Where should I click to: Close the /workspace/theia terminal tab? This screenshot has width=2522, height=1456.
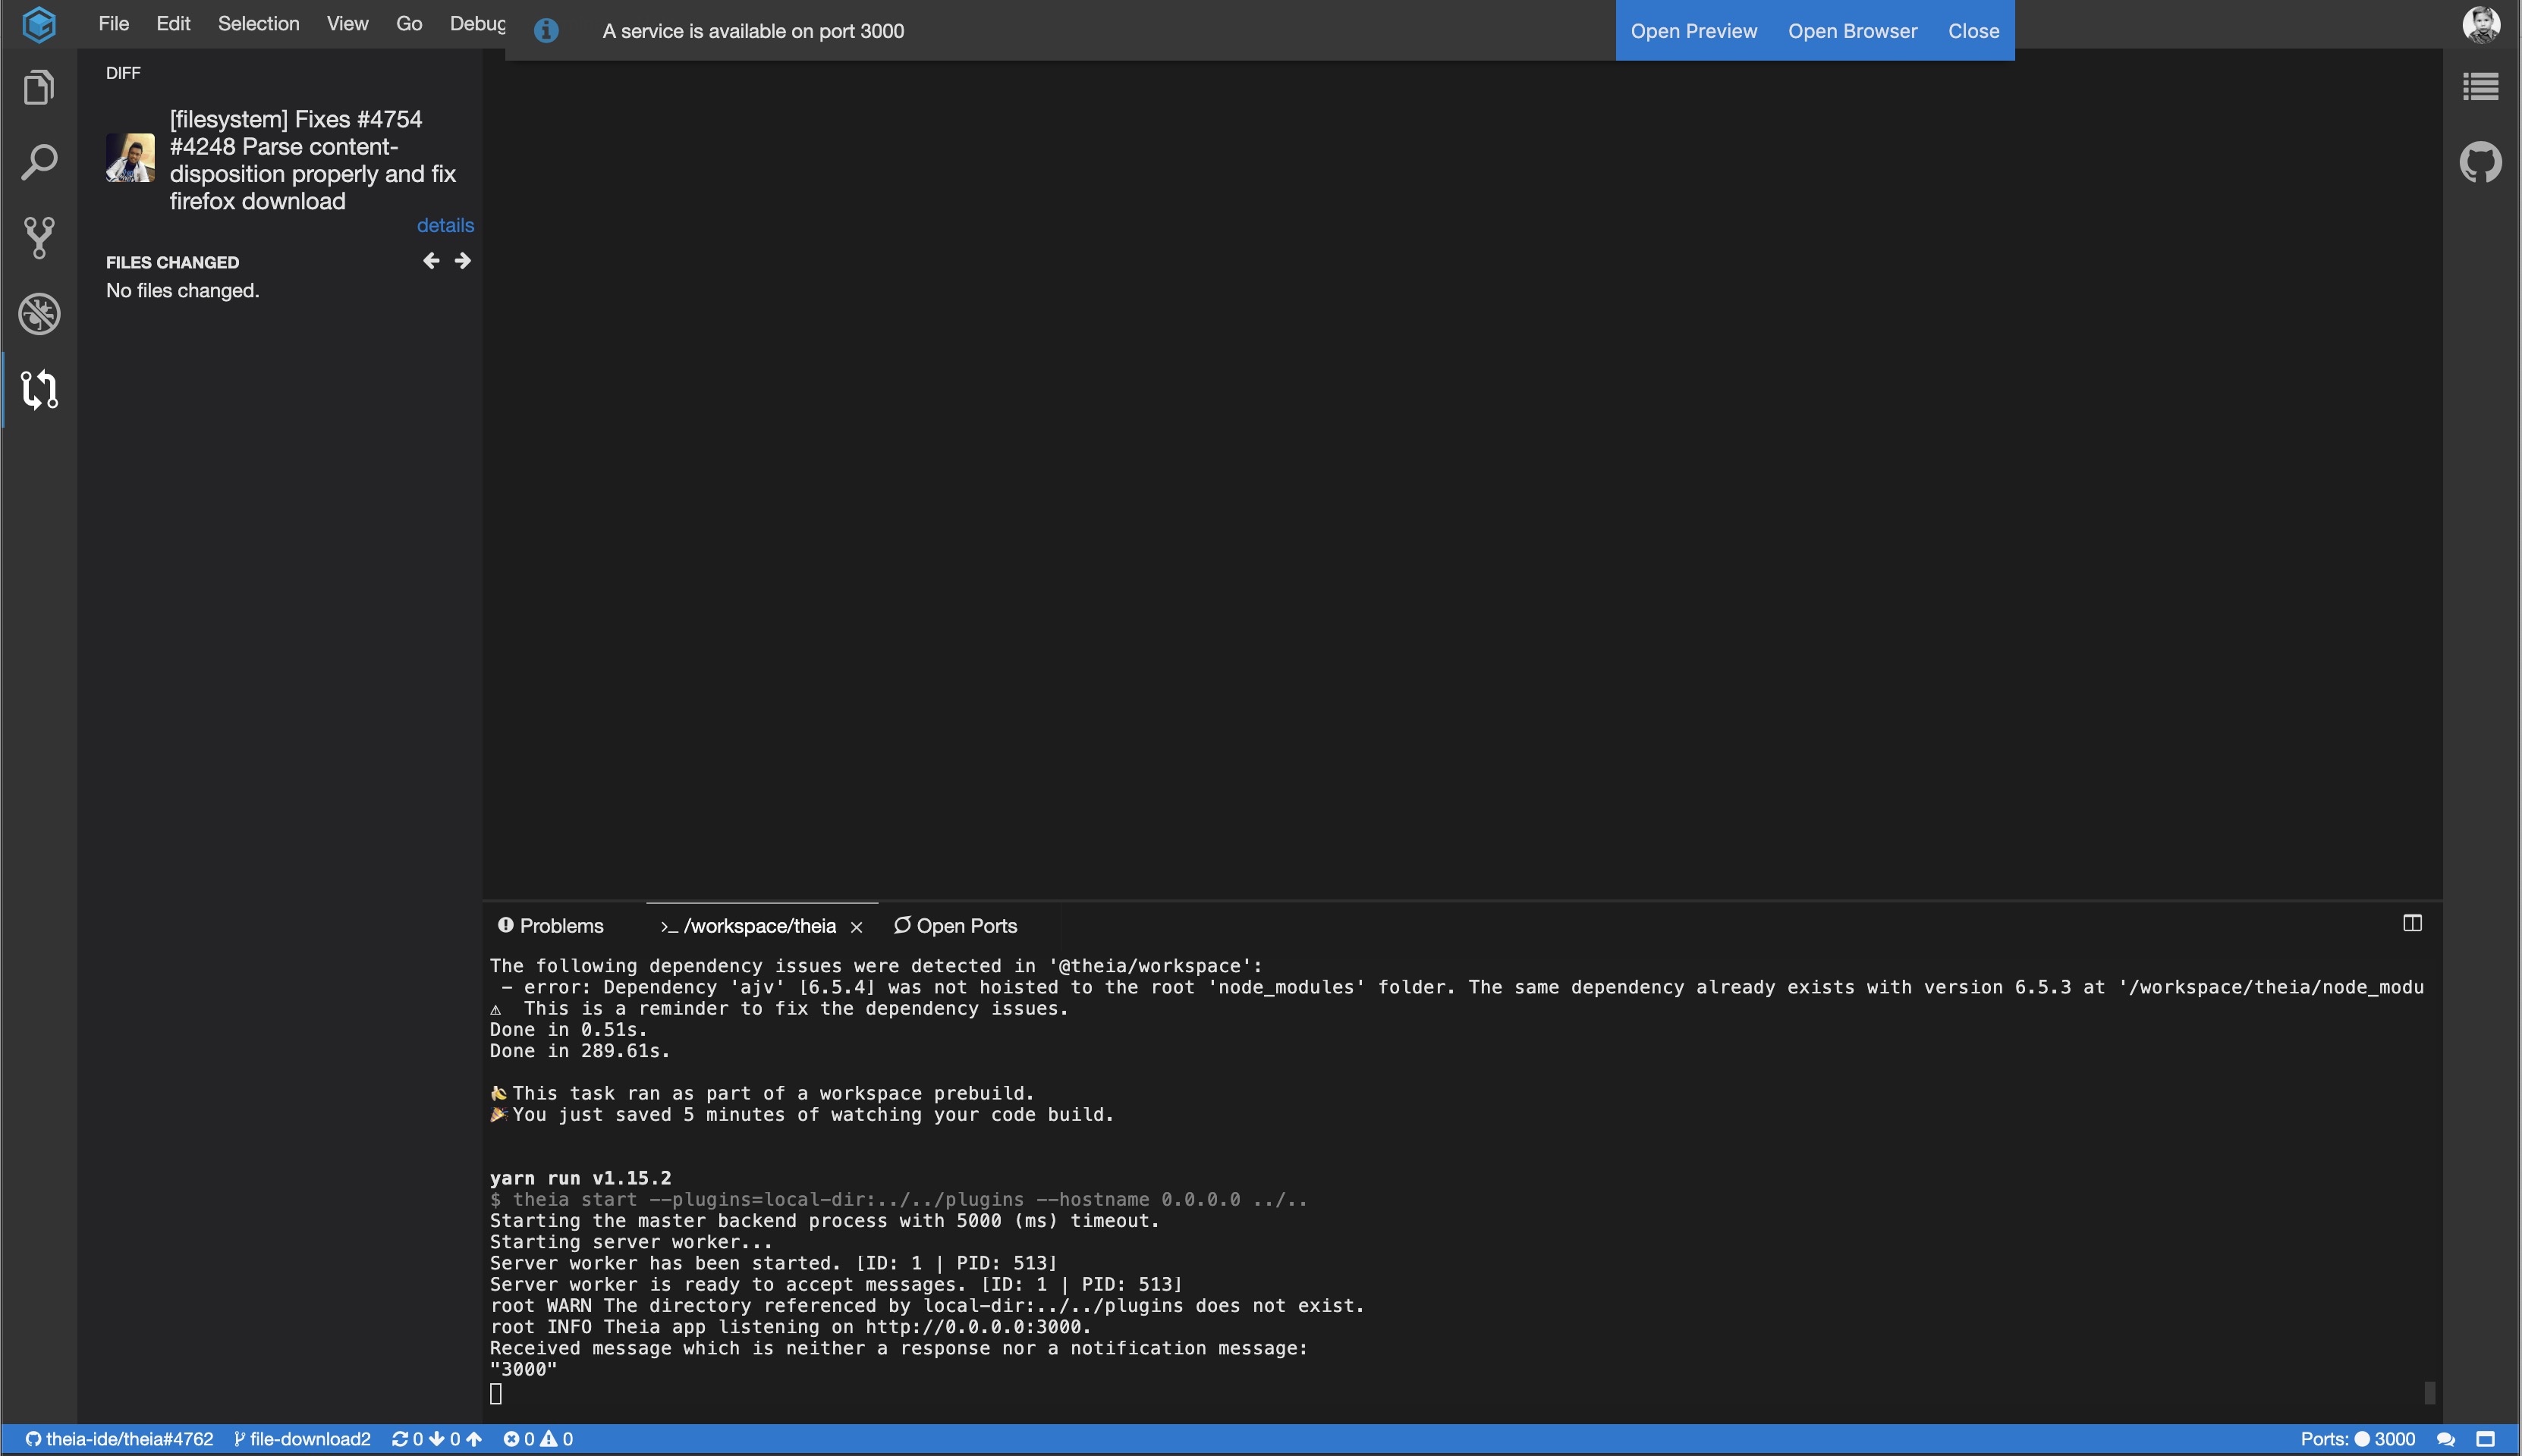coord(857,927)
